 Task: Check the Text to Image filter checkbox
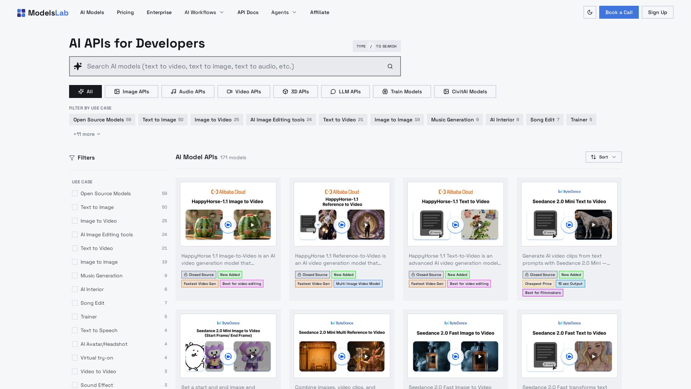(75, 207)
